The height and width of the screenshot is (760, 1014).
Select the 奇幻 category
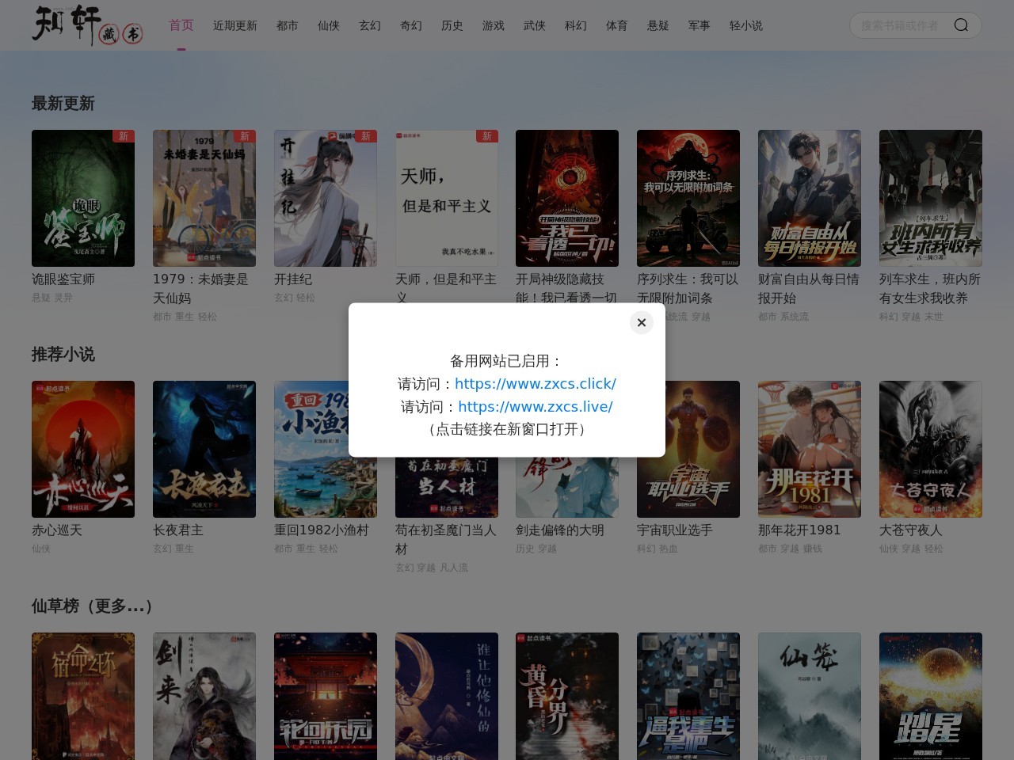pos(411,25)
